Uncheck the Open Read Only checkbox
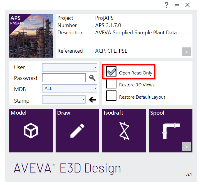 tap(111, 71)
